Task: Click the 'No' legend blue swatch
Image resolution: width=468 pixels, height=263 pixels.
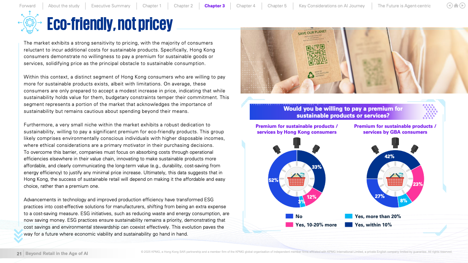Action: pos(289,216)
